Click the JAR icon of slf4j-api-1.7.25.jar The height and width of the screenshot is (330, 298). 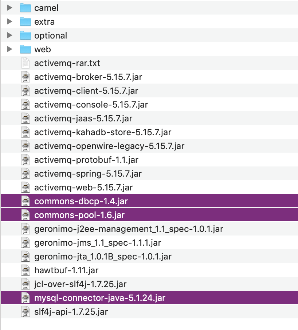click(x=26, y=311)
